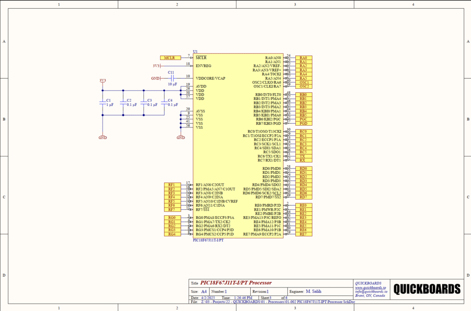This screenshot has height=311, width=471.
Task: Click the info@quickboards.io email link
Action: point(371,291)
